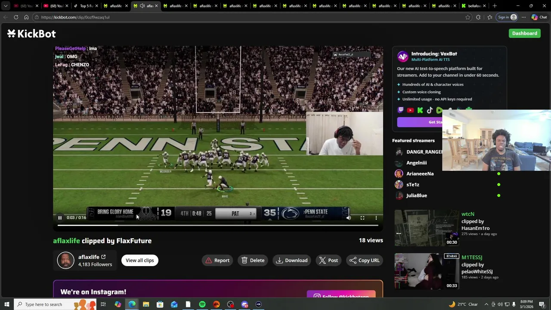Switch to the Top 5 Fu TikTok tab
The height and width of the screenshot is (310, 551).
86,6
